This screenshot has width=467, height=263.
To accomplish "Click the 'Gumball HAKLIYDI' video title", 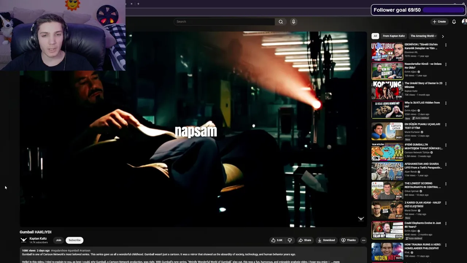I will pyautogui.click(x=35, y=232).
